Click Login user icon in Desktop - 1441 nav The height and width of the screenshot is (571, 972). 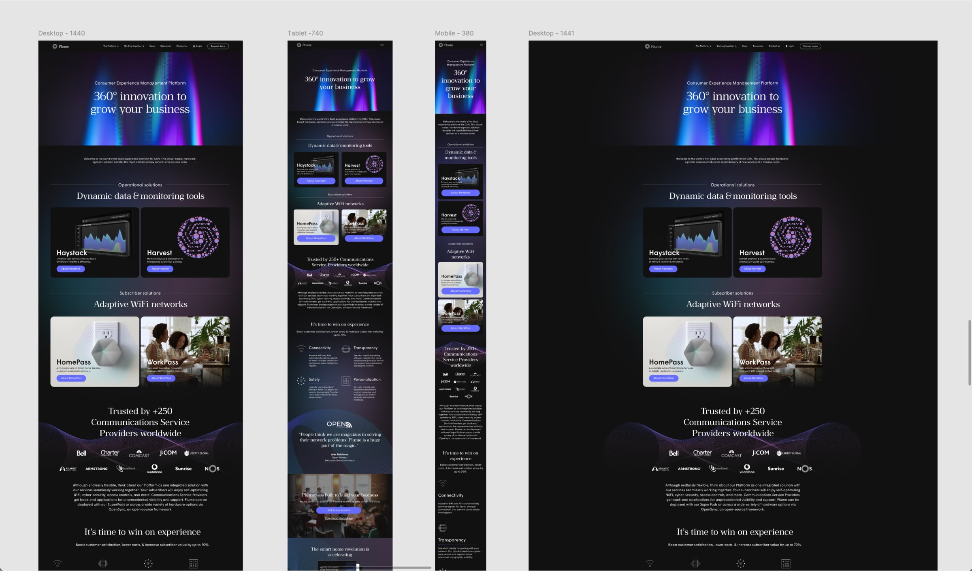pyautogui.click(x=787, y=46)
